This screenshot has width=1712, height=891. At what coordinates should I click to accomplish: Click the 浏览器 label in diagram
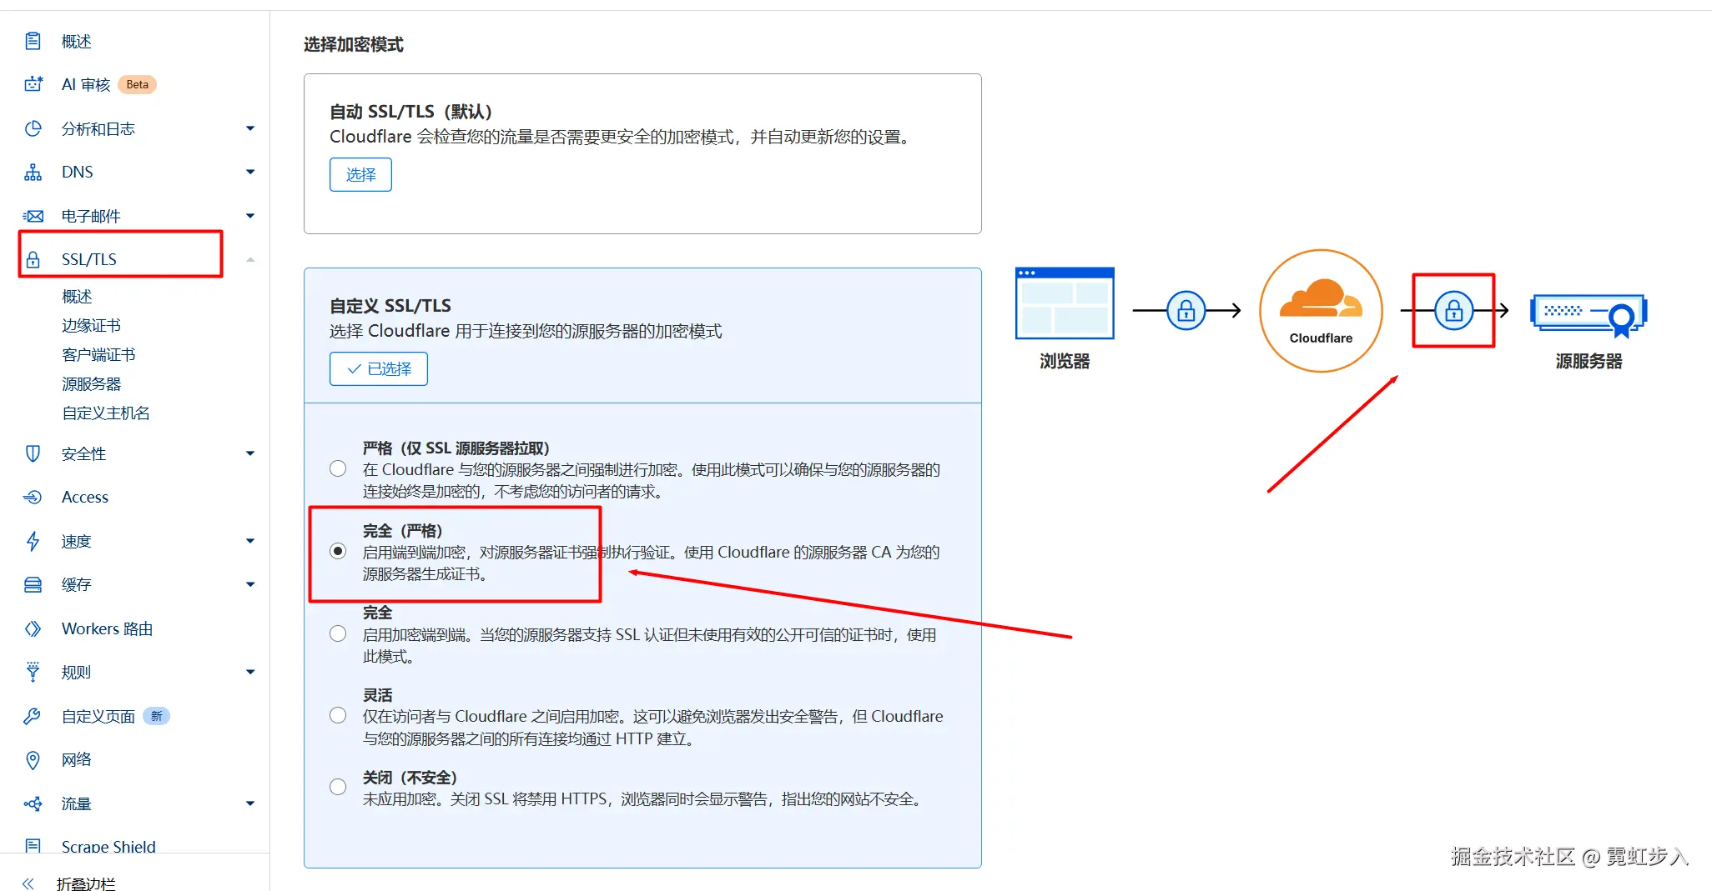tap(1065, 361)
